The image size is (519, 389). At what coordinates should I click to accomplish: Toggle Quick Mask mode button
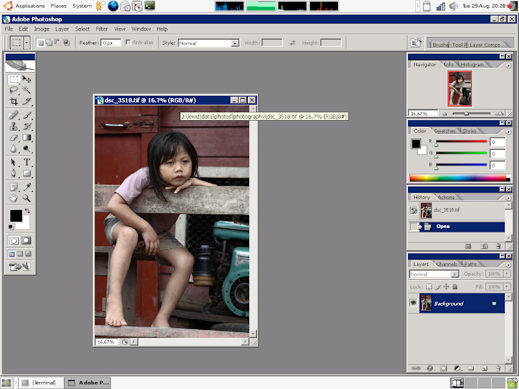(27, 241)
